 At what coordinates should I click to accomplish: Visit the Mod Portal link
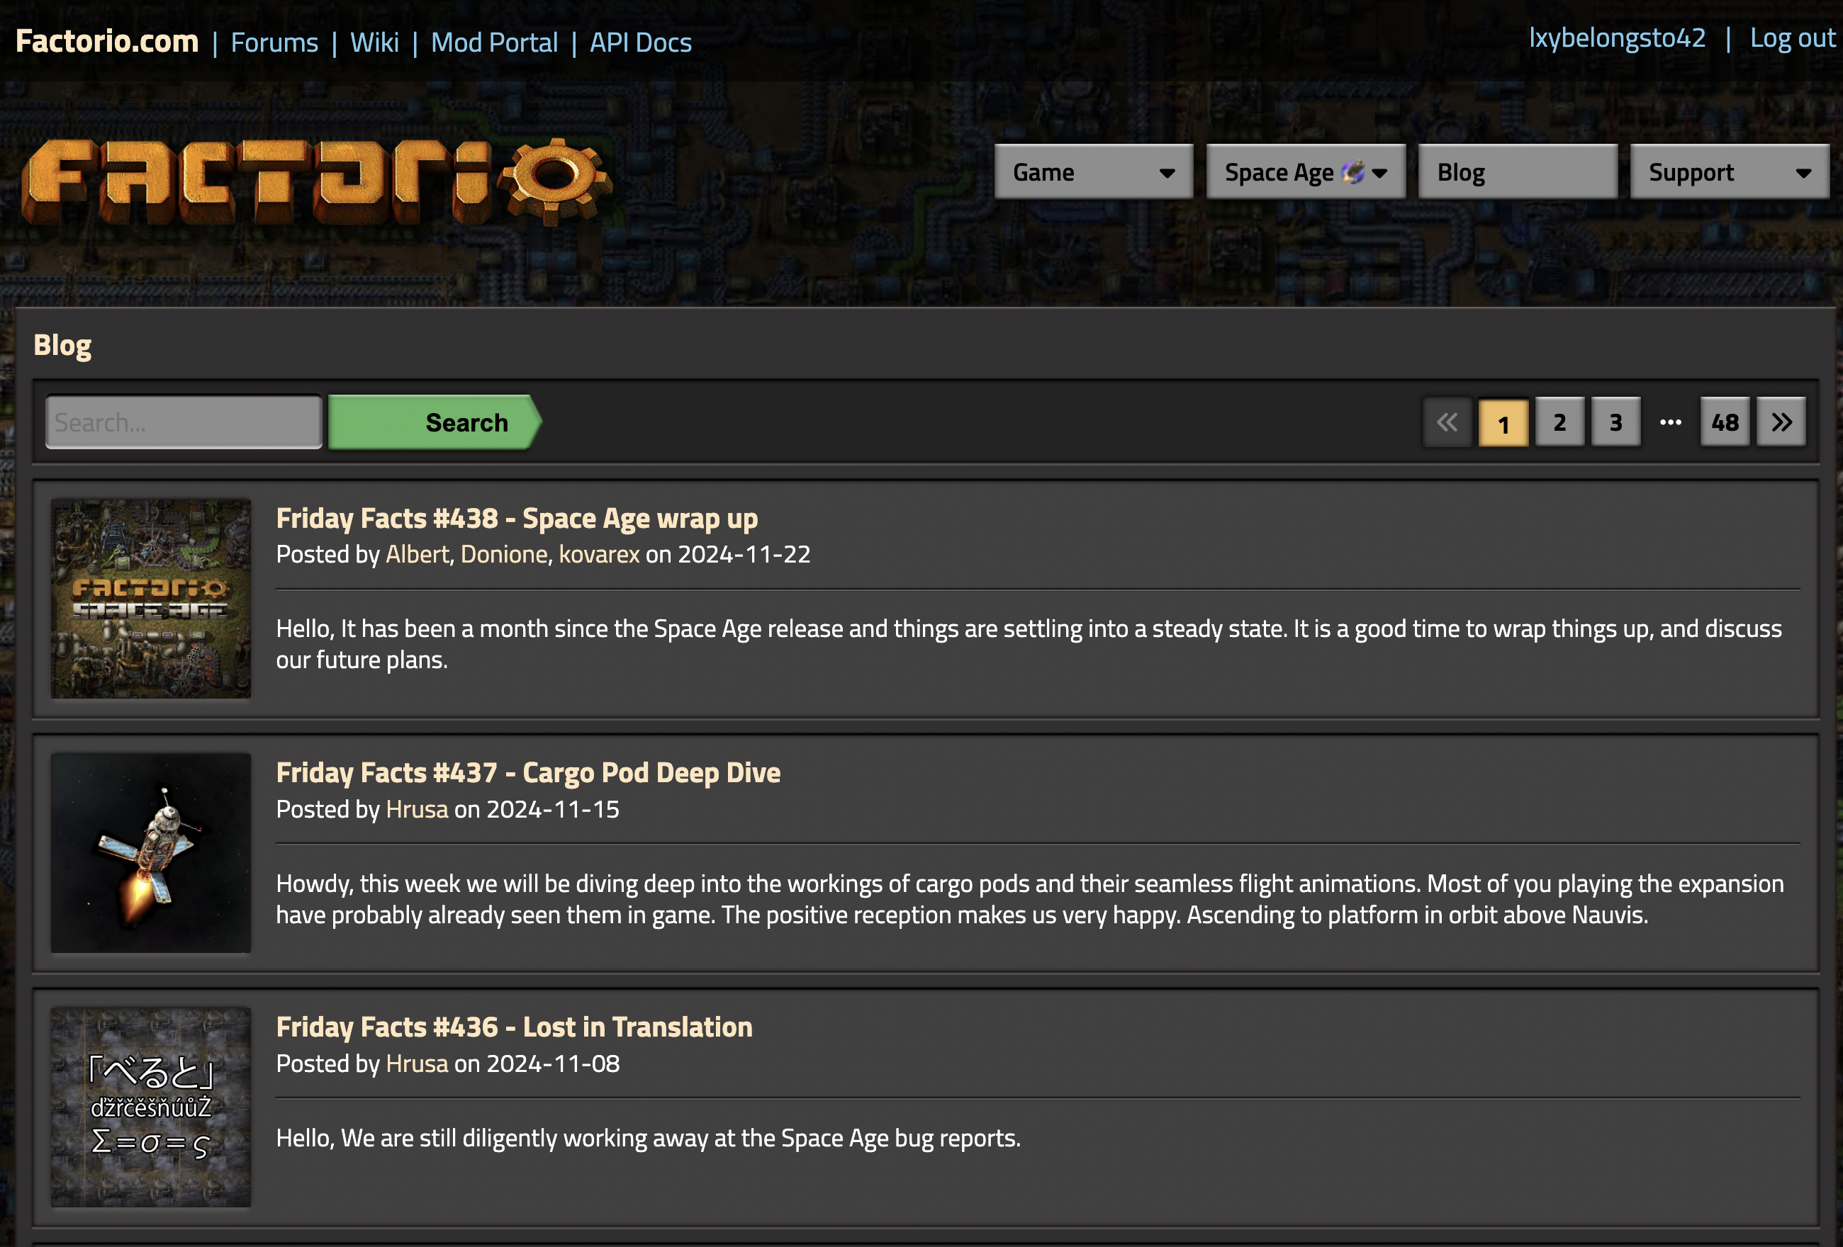coord(494,43)
